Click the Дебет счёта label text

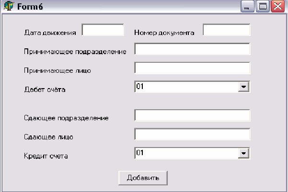[x=44, y=90]
